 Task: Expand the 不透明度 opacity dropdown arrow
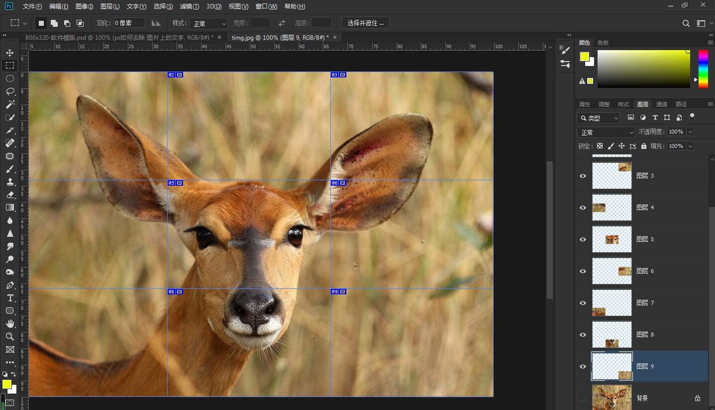[x=690, y=132]
